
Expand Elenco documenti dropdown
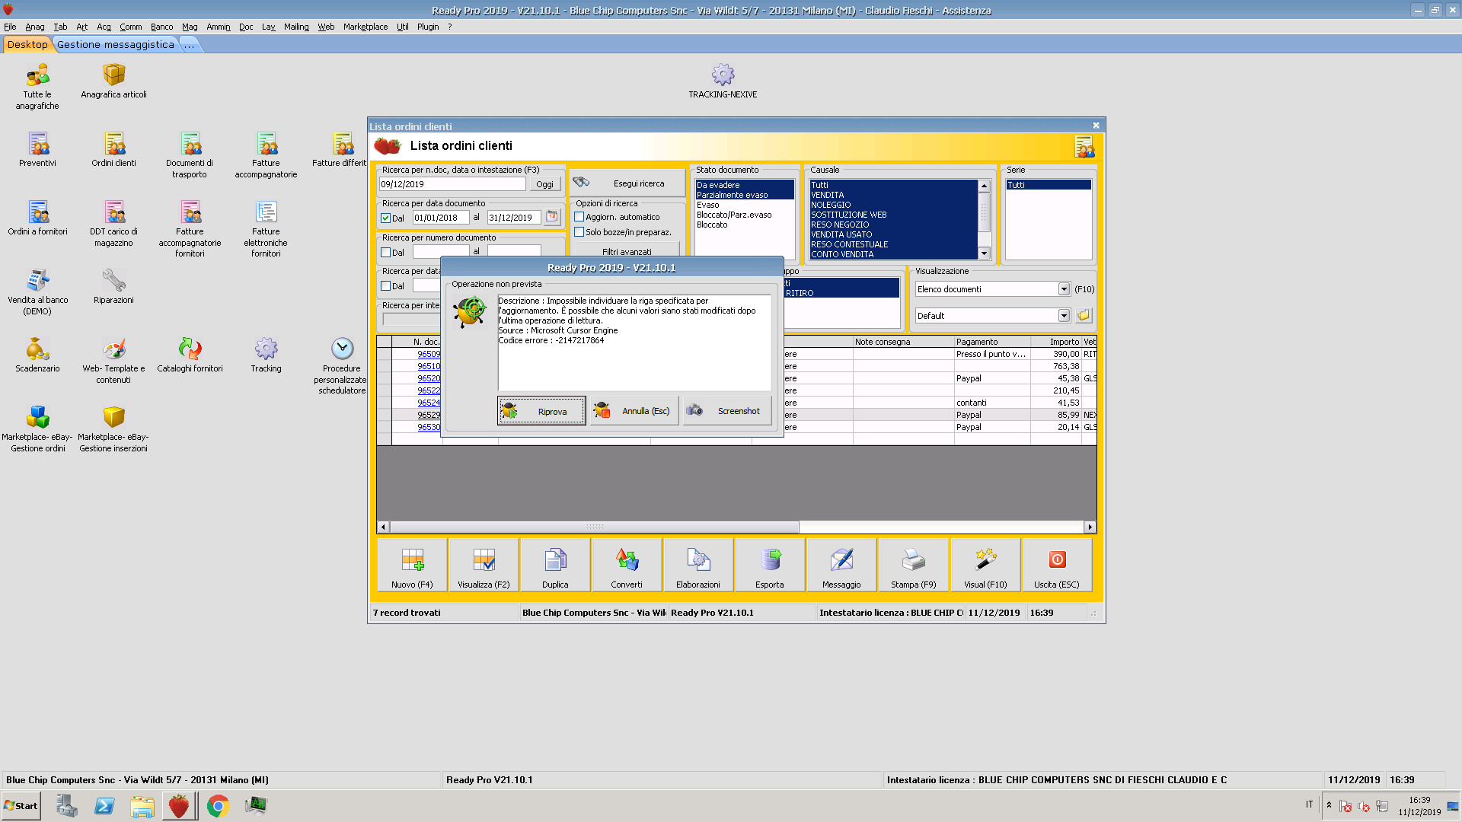coord(1064,289)
